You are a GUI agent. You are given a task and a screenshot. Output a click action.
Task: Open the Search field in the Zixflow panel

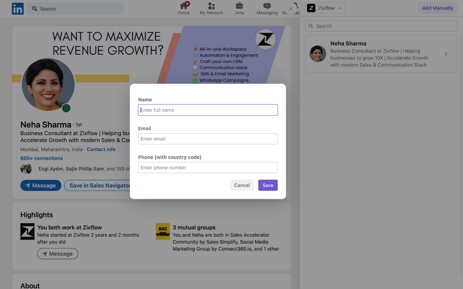pyautogui.click(x=381, y=26)
